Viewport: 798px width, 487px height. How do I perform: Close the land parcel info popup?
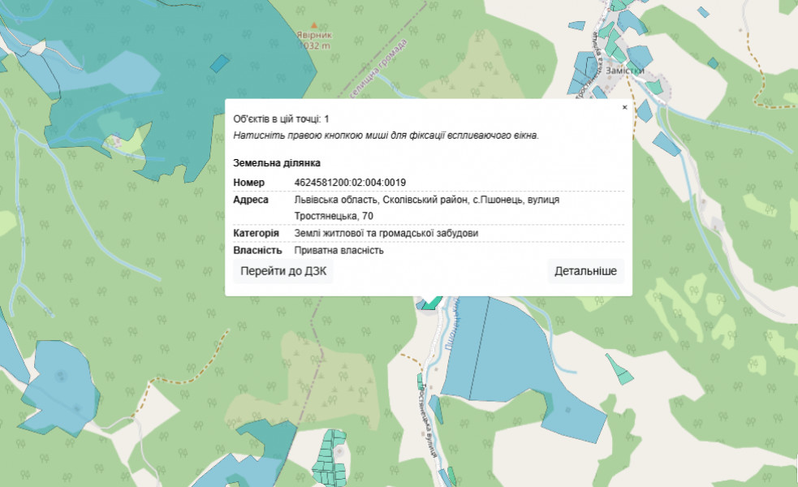click(624, 107)
